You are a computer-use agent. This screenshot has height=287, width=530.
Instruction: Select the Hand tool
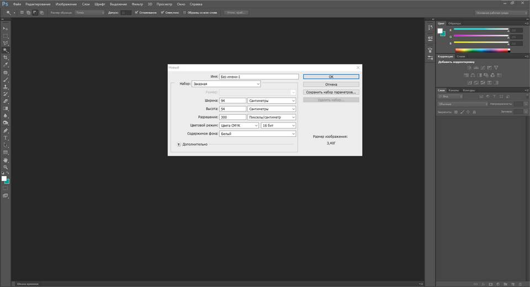point(6,160)
